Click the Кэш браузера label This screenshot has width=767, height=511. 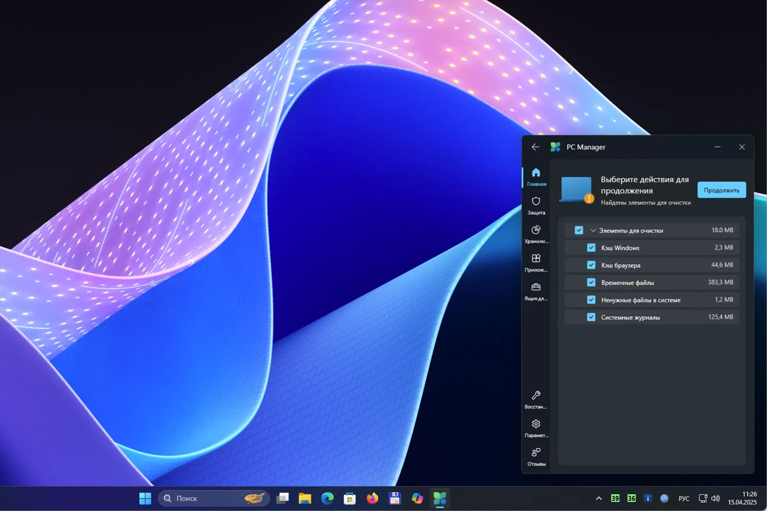point(621,265)
